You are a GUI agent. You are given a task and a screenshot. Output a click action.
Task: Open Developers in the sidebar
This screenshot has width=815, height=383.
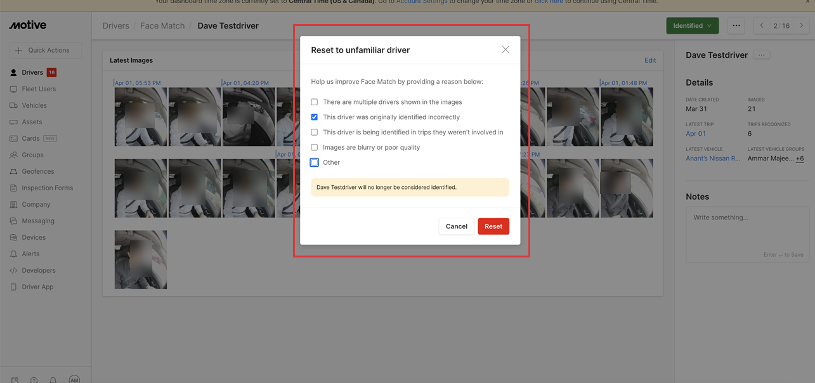38,270
